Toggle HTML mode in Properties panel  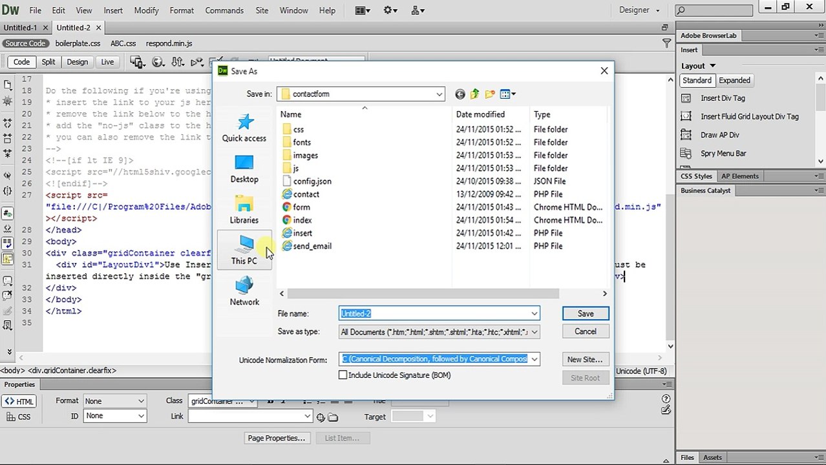tap(19, 402)
